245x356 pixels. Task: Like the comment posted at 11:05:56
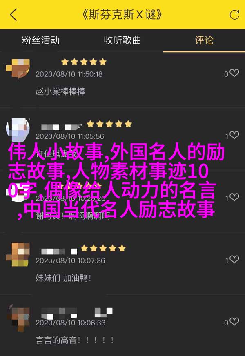234,135
